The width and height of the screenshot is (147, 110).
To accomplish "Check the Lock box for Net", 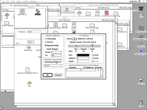I will [93, 55].
